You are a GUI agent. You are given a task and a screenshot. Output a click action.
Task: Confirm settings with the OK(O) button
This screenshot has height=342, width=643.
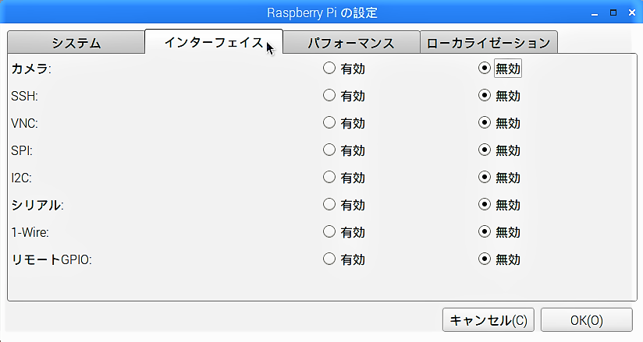click(586, 320)
